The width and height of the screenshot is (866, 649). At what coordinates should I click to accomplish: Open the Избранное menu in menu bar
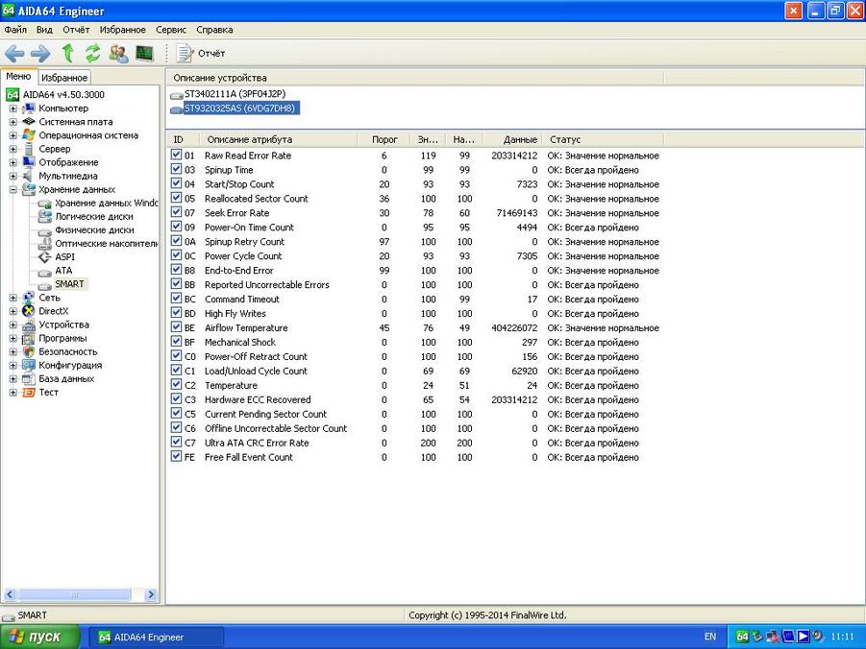click(x=123, y=30)
